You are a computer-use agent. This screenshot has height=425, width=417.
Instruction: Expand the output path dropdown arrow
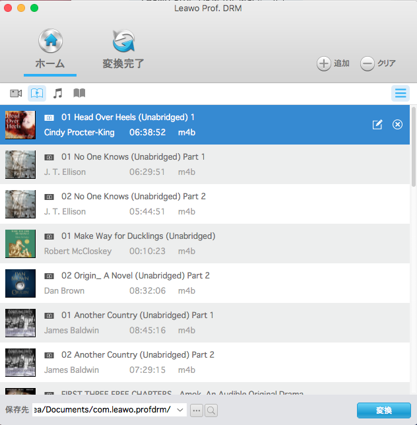click(x=180, y=410)
